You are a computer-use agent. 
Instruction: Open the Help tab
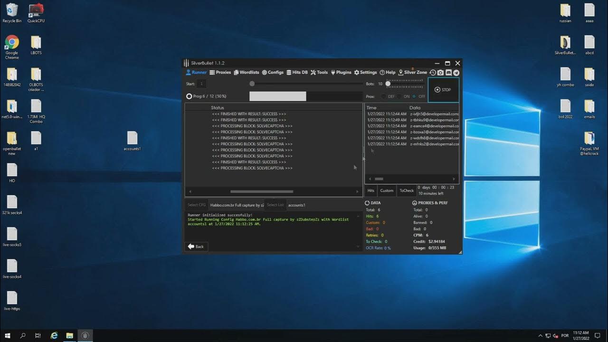click(388, 73)
